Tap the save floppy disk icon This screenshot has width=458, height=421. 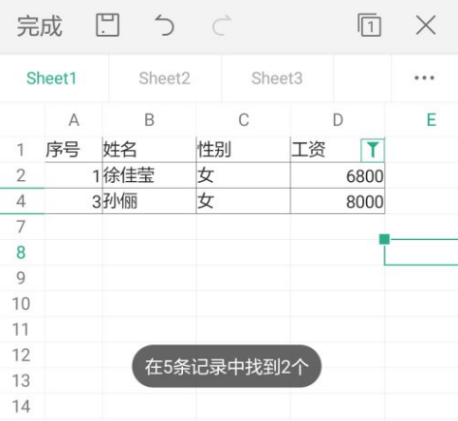click(107, 25)
